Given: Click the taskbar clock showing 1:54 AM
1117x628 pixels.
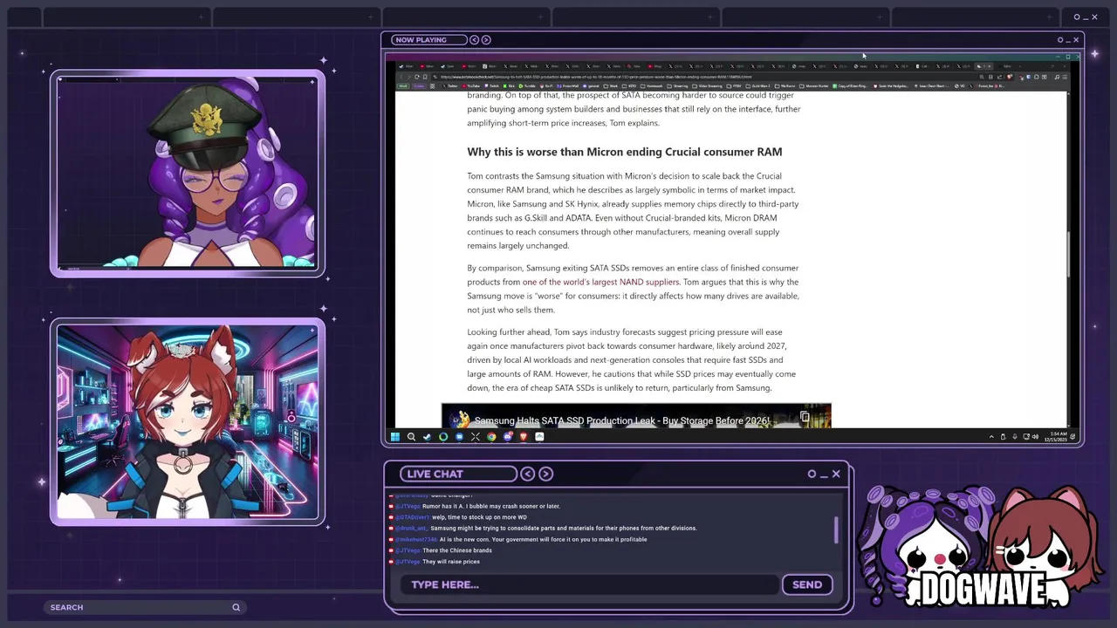Looking at the screenshot, I should coord(1055,437).
